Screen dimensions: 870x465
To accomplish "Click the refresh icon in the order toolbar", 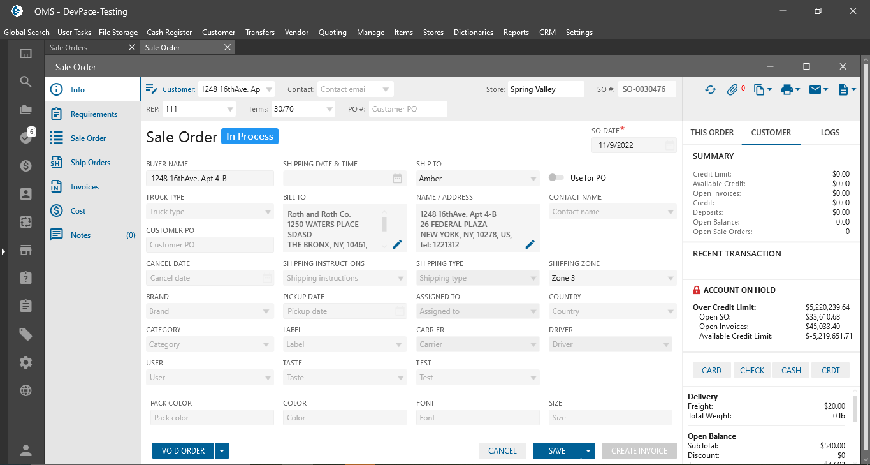I will (711, 90).
